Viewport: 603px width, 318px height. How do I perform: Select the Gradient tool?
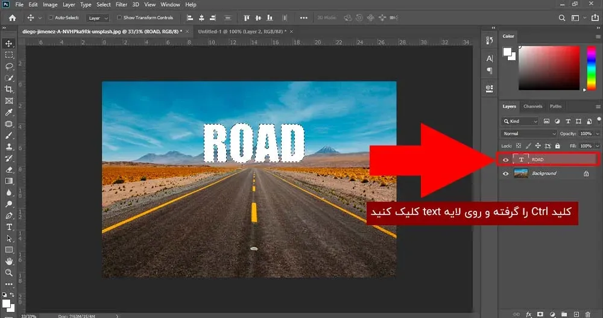[9, 181]
